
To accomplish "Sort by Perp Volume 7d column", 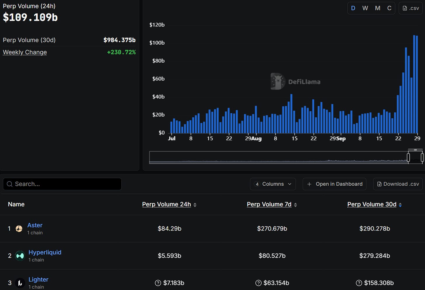I will 272,205.
